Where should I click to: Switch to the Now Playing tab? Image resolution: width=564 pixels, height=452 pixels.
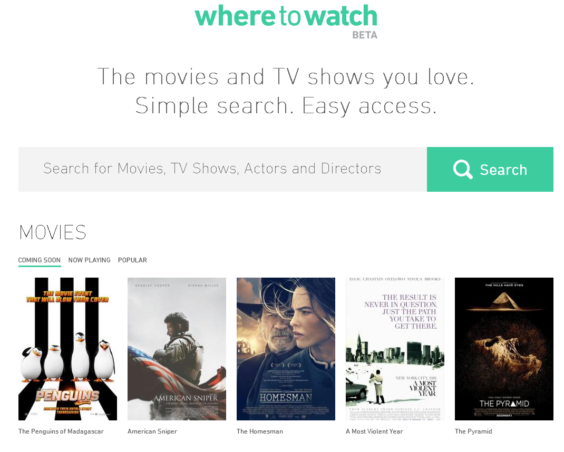pos(89,260)
